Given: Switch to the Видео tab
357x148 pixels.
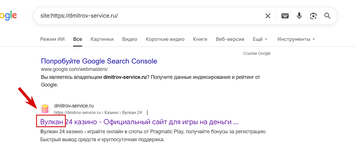Looking at the screenshot, I should 130,39.
